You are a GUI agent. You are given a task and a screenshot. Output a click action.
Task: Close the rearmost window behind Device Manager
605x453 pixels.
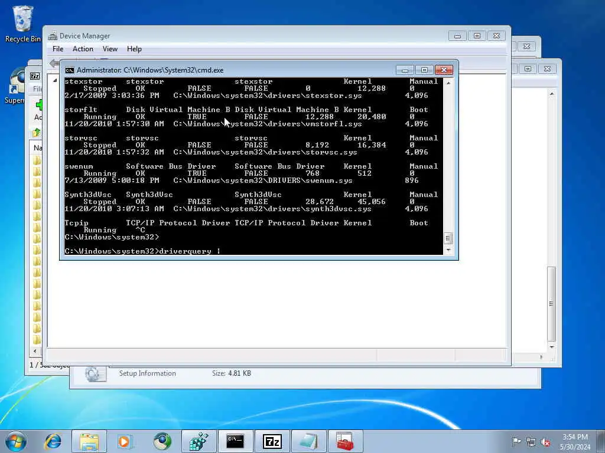(526, 46)
